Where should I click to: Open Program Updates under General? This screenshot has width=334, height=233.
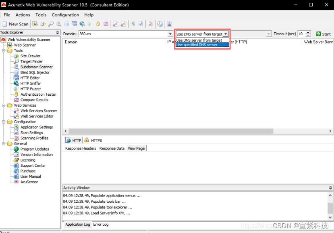(35, 149)
